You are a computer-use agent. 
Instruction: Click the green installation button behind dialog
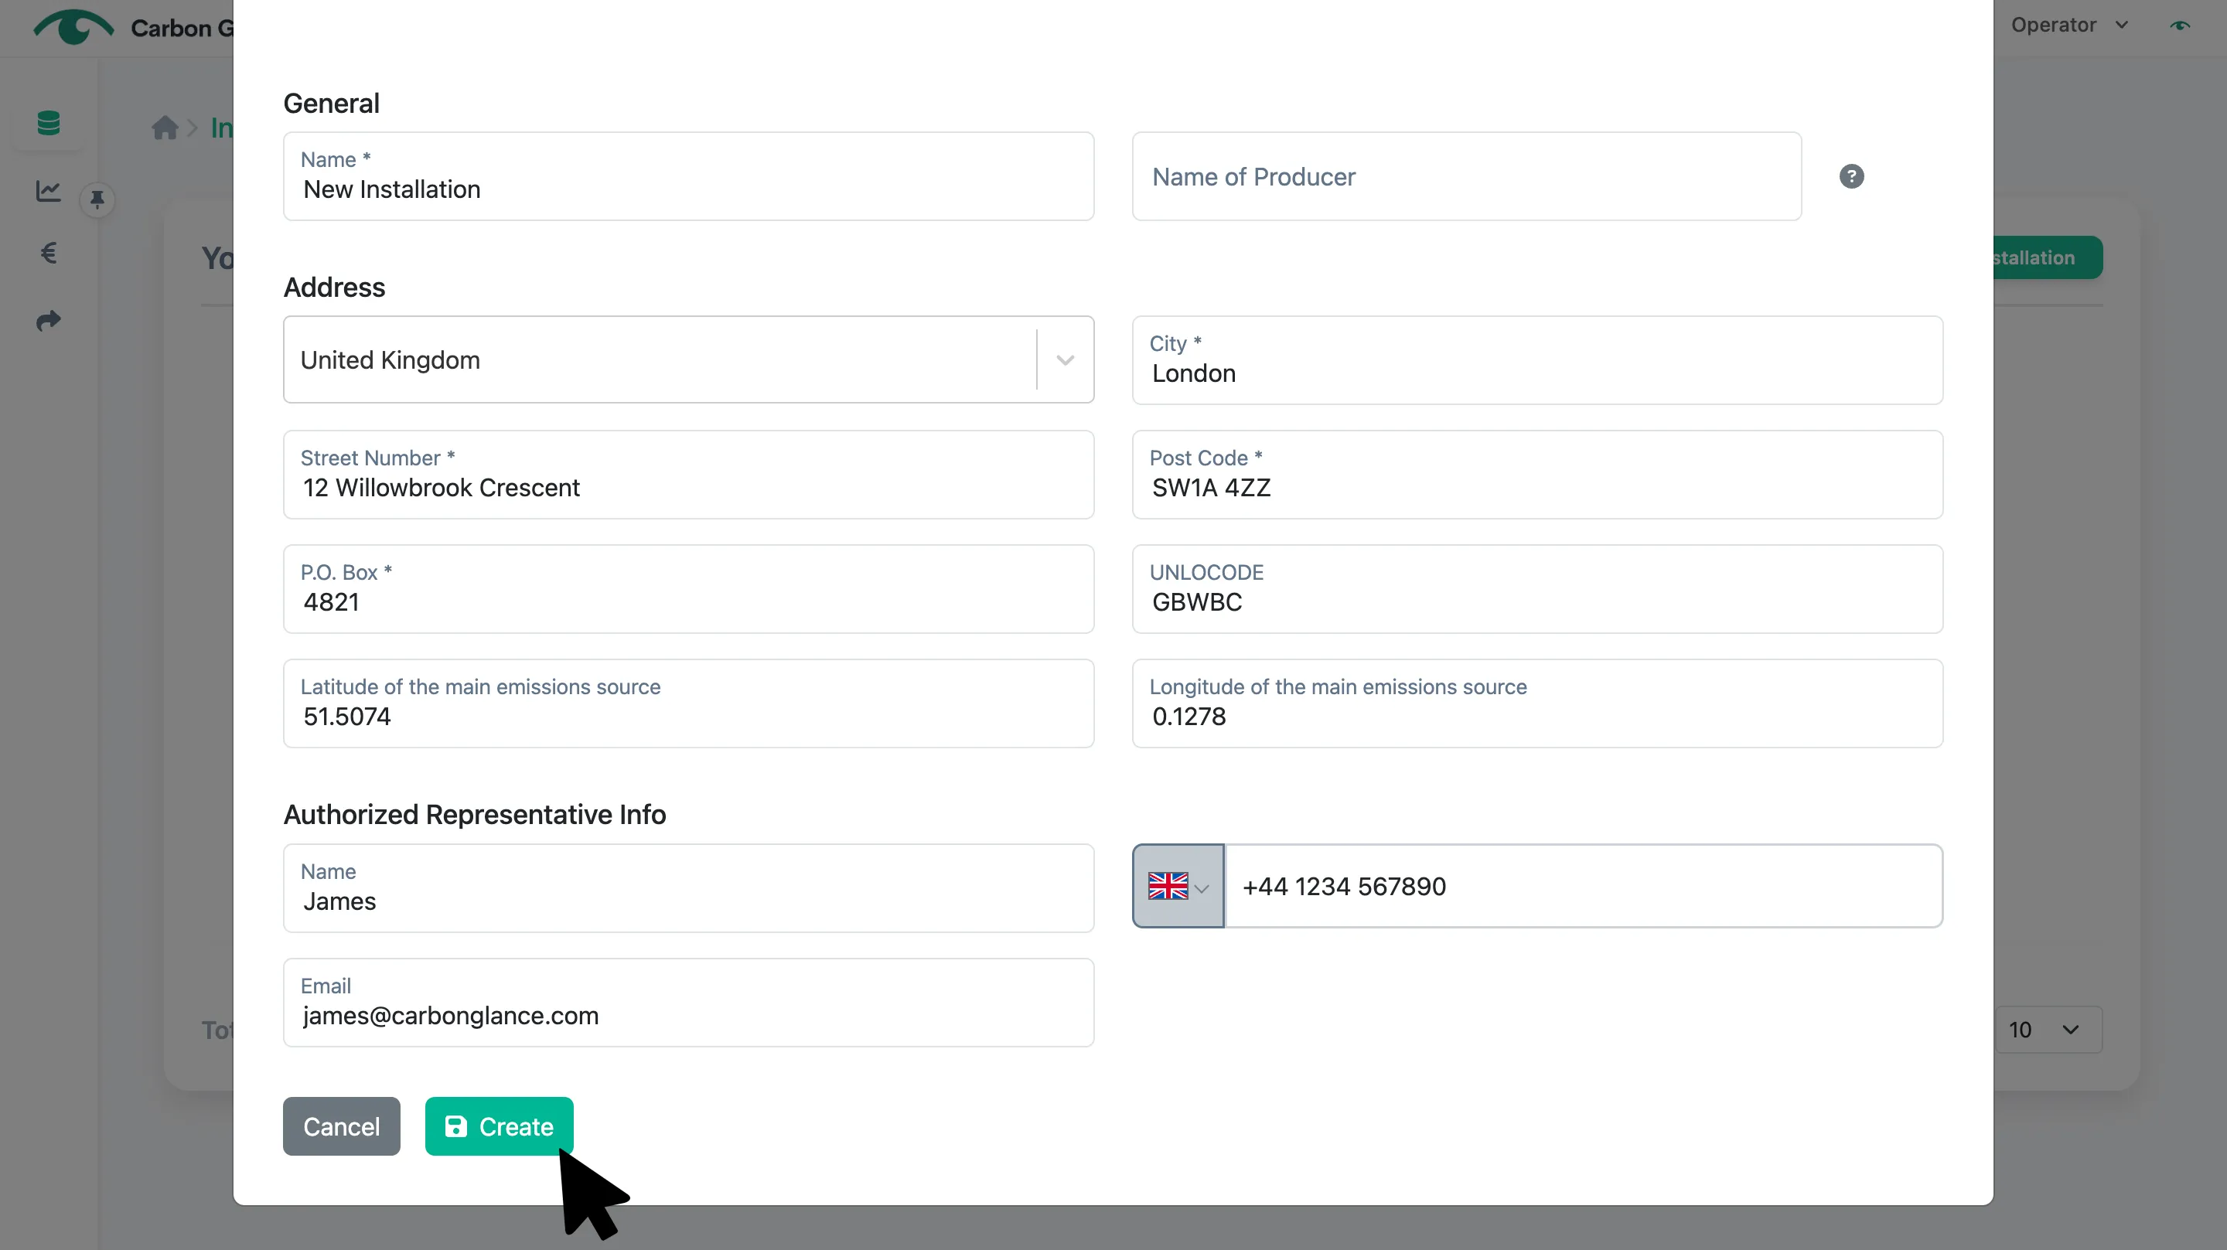(x=2047, y=257)
